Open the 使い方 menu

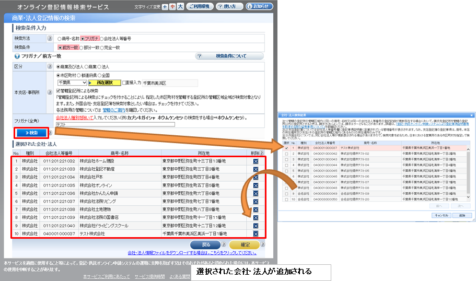pyautogui.click(x=225, y=7)
